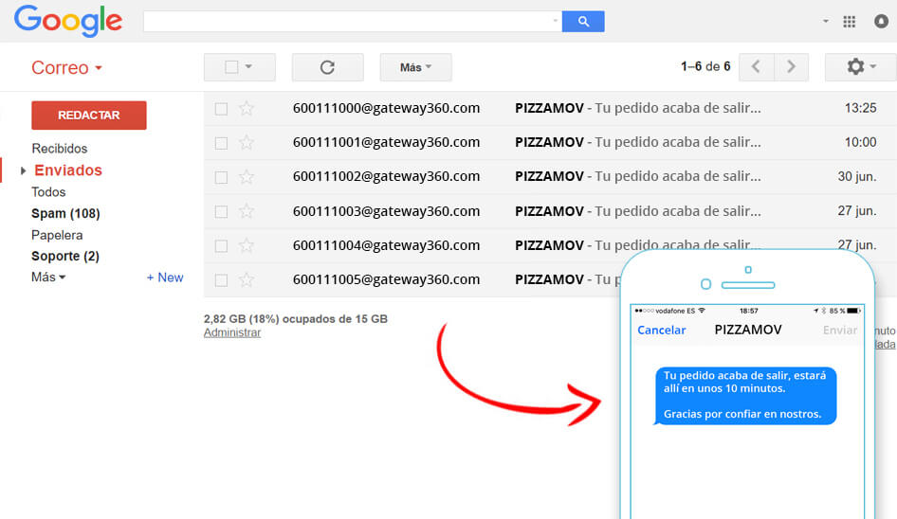The width and height of the screenshot is (897, 519).
Task: Select checkbox for 600111002@gateway360.com message
Action: point(221,177)
